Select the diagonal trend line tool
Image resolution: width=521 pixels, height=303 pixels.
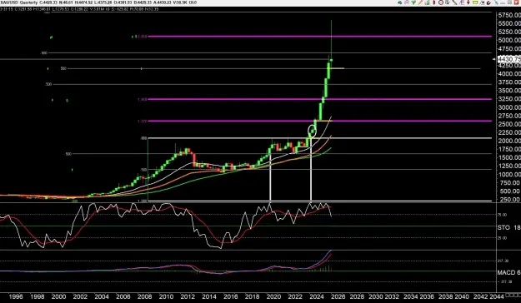coord(454,2)
